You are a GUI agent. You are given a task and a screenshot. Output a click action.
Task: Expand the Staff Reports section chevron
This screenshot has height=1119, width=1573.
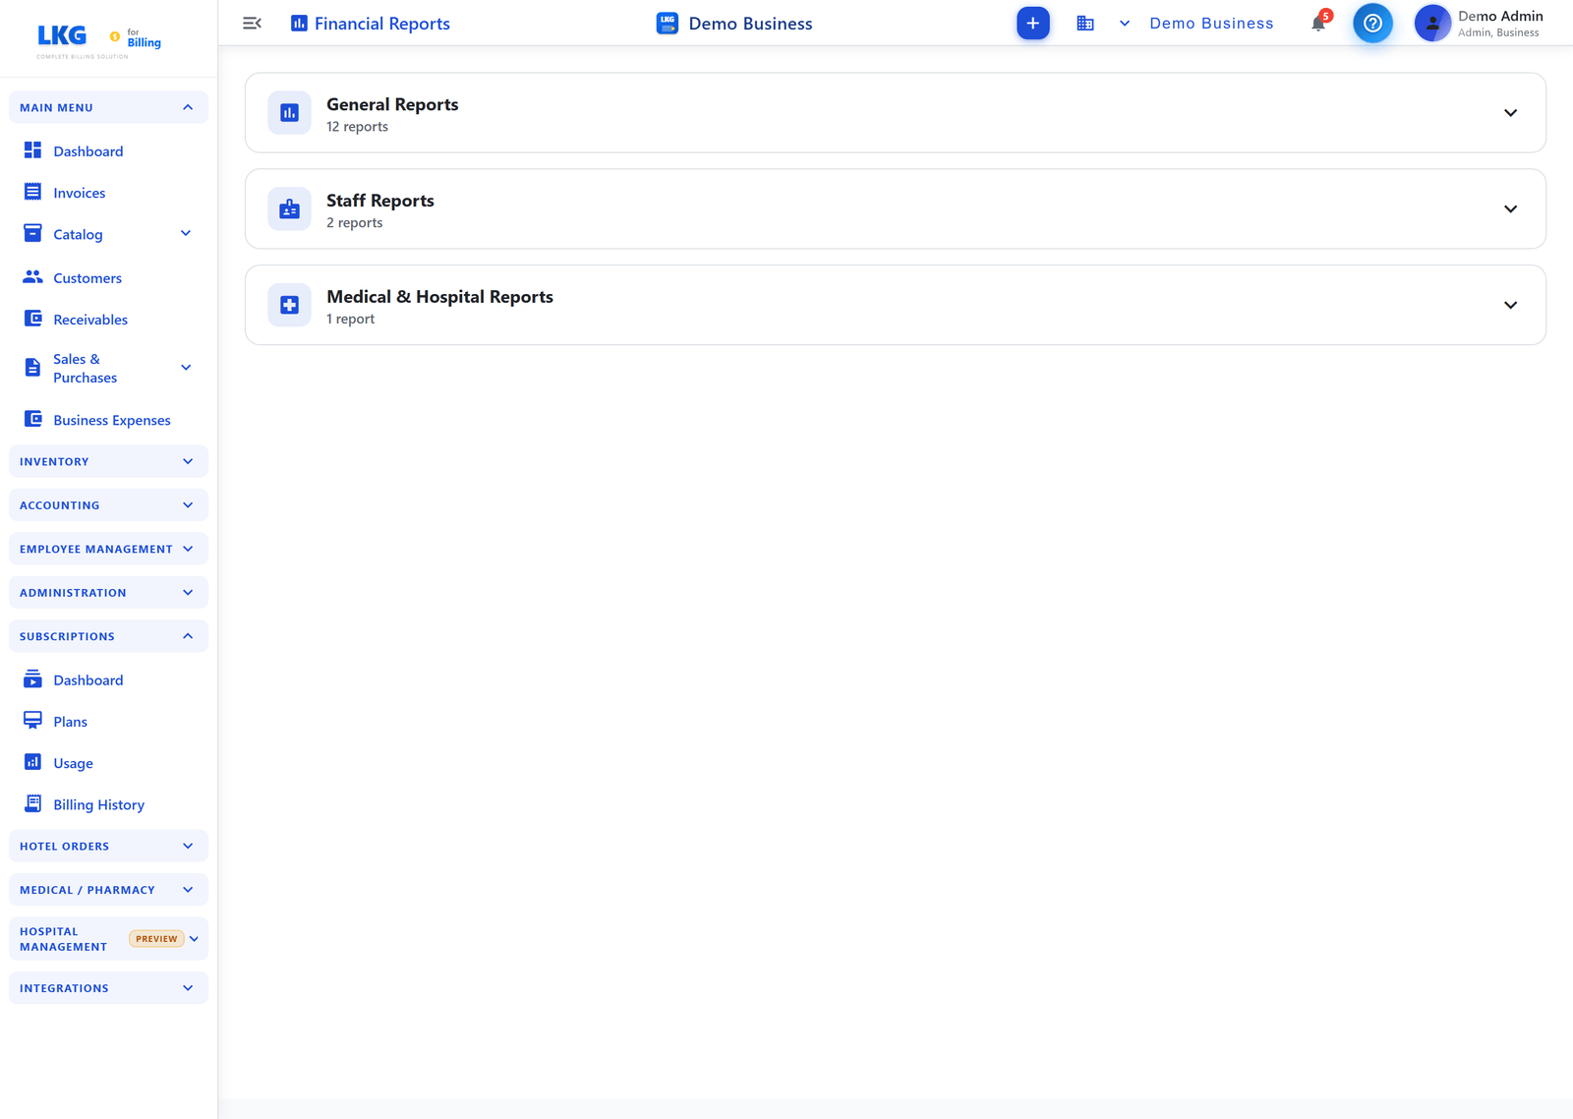pos(1510,208)
